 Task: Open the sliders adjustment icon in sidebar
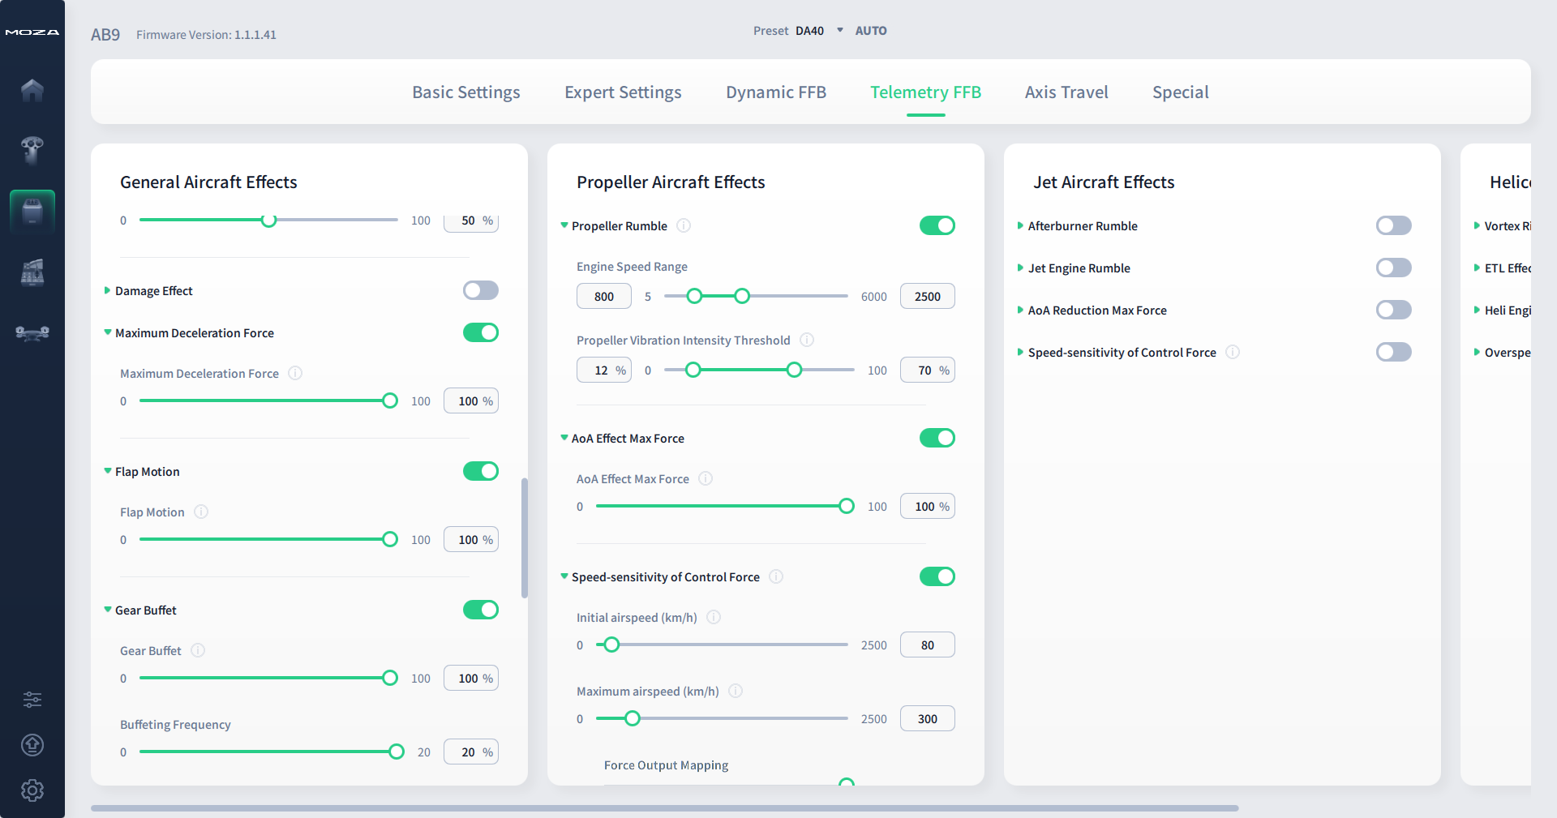point(32,700)
